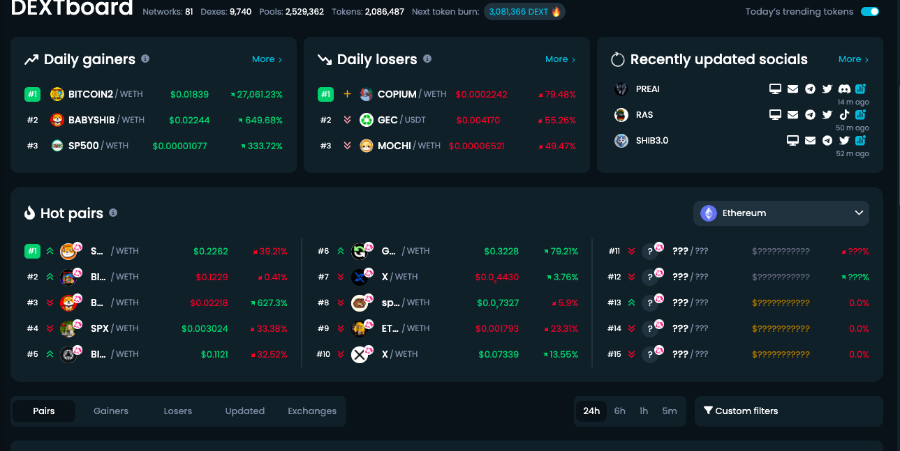The height and width of the screenshot is (451, 900).
Task: Click info icon beside Daily gainers
Action: 145,59
